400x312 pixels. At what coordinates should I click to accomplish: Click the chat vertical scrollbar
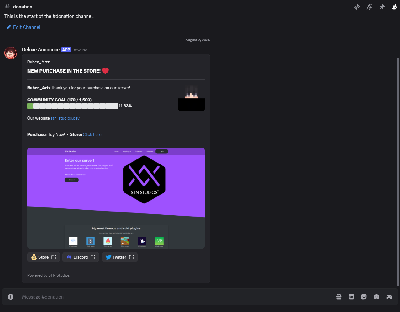click(x=398, y=172)
